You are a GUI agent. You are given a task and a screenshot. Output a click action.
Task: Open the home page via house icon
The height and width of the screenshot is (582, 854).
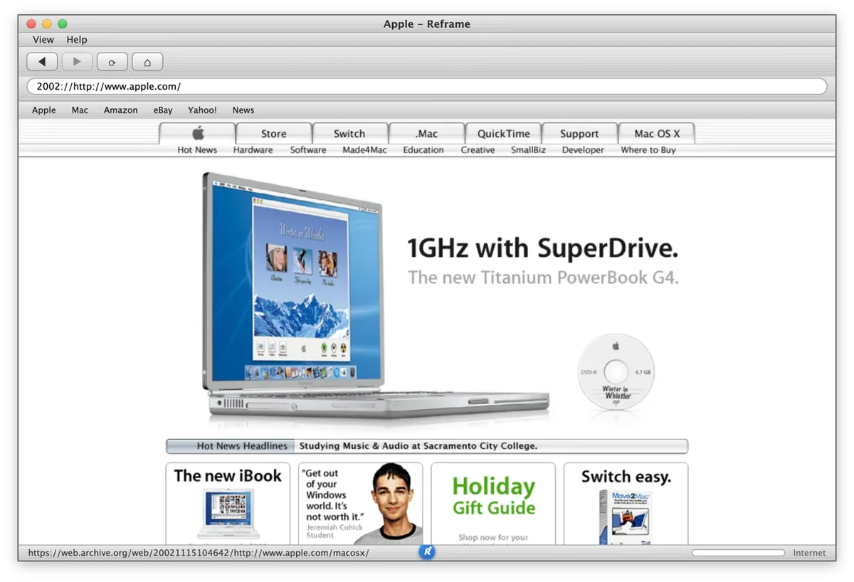147,62
